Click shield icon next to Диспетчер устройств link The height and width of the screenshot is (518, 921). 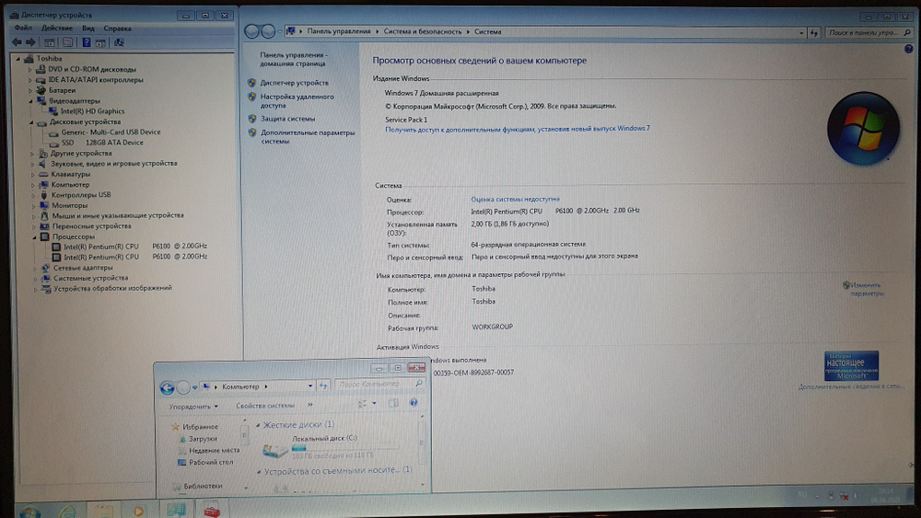click(x=252, y=83)
